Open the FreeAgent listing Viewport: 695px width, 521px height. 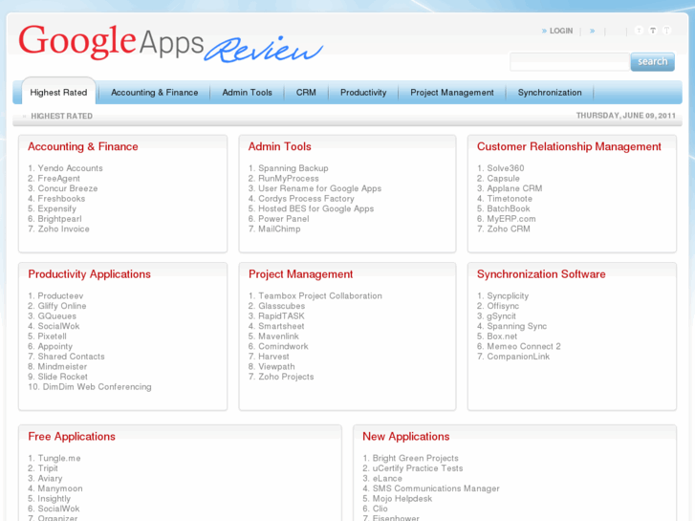[59, 178]
